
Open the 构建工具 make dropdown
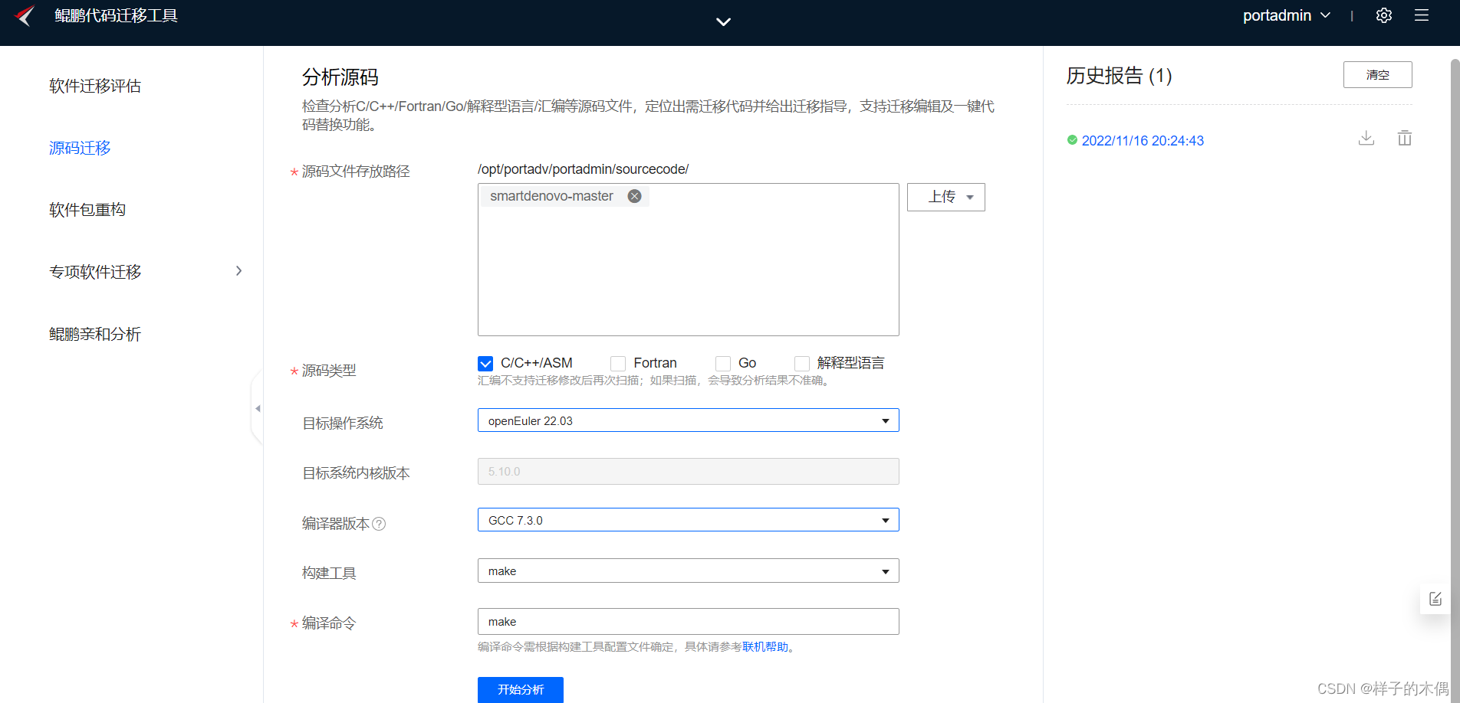[x=689, y=571]
